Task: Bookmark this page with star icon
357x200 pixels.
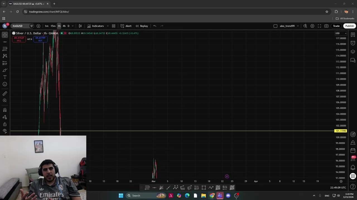Action: click(327, 12)
